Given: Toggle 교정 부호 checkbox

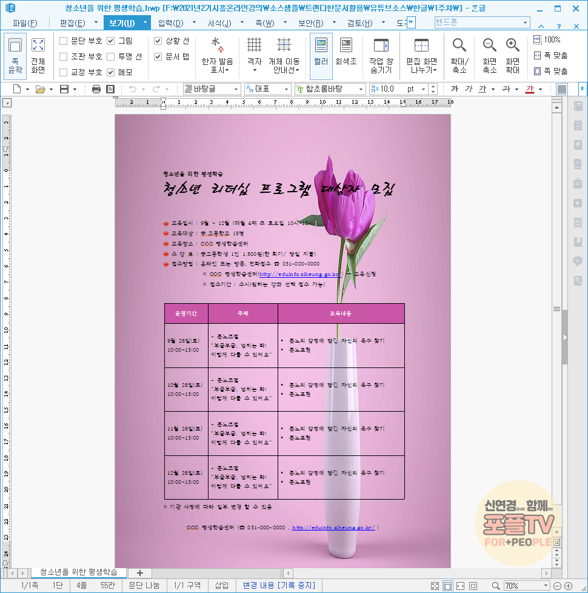Looking at the screenshot, I should point(64,72).
